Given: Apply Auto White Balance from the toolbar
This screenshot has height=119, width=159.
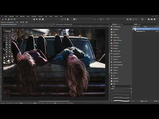Looking at the screenshot, I should (43, 19).
